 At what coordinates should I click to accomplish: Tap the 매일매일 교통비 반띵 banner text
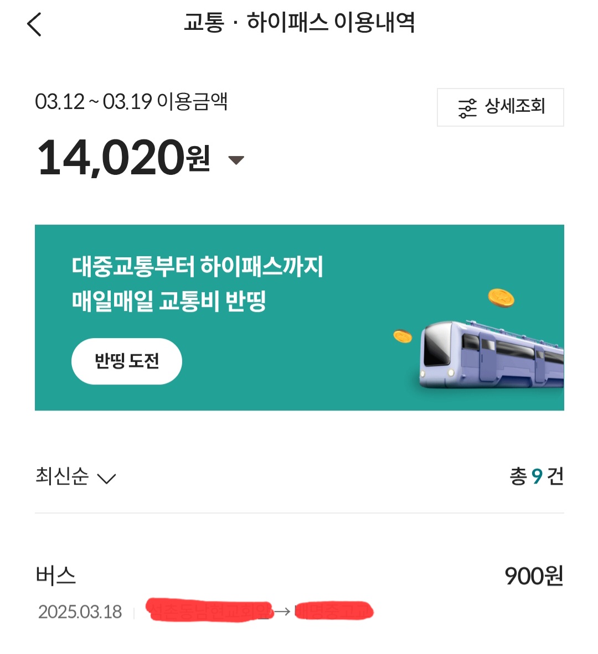[x=169, y=302]
